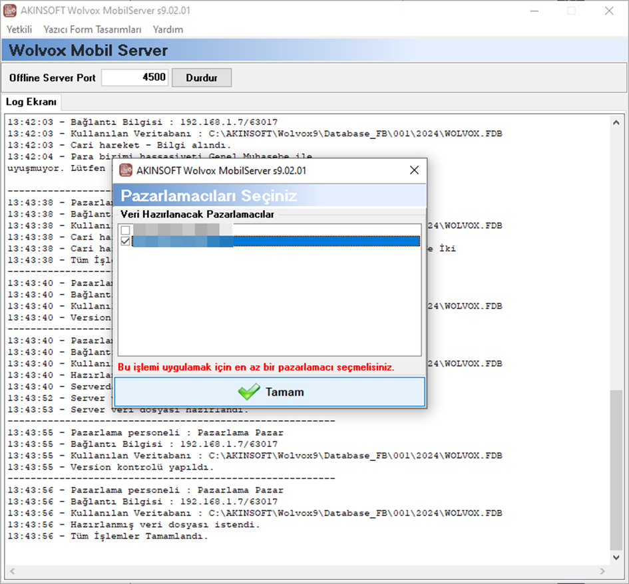This screenshot has width=629, height=584.
Task: Click the AKINSOFT app icon in the main window title bar
Action: coord(10,11)
